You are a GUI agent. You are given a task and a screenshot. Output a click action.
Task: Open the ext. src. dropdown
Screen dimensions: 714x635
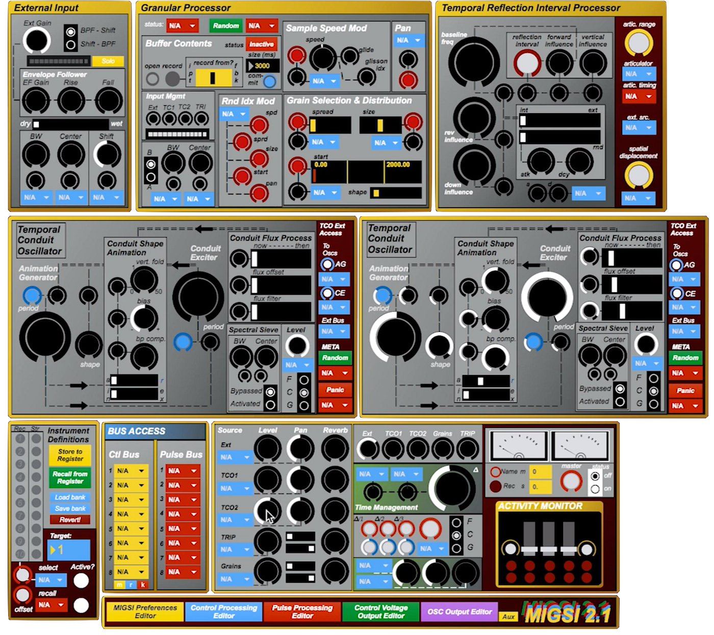tap(639, 128)
